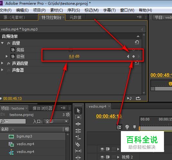The height and width of the screenshot is (160, 172).
Task: Toggle eye visibility of track above 视频 2
Action: [x=102, y=149]
